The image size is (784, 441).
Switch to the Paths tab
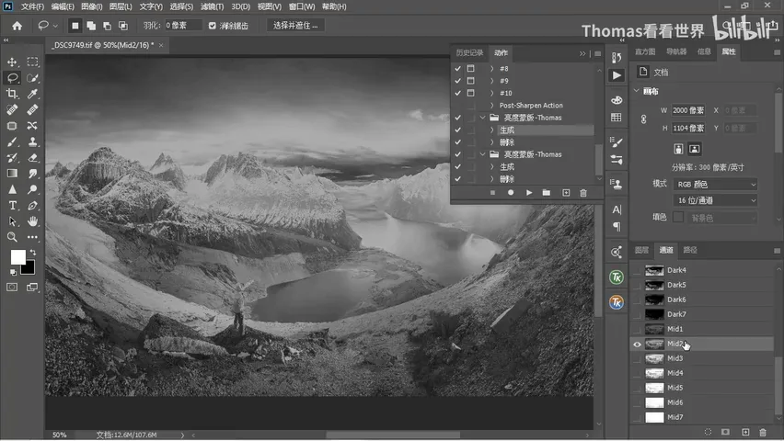(x=690, y=250)
